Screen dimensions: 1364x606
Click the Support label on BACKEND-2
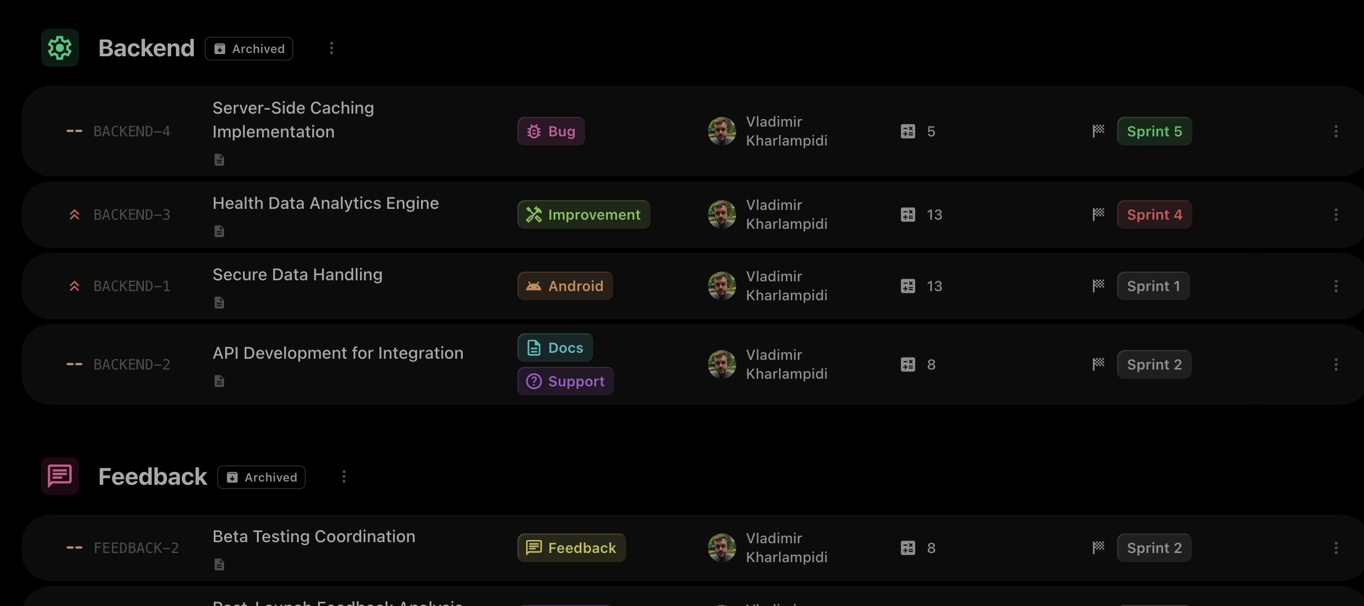[x=566, y=381]
